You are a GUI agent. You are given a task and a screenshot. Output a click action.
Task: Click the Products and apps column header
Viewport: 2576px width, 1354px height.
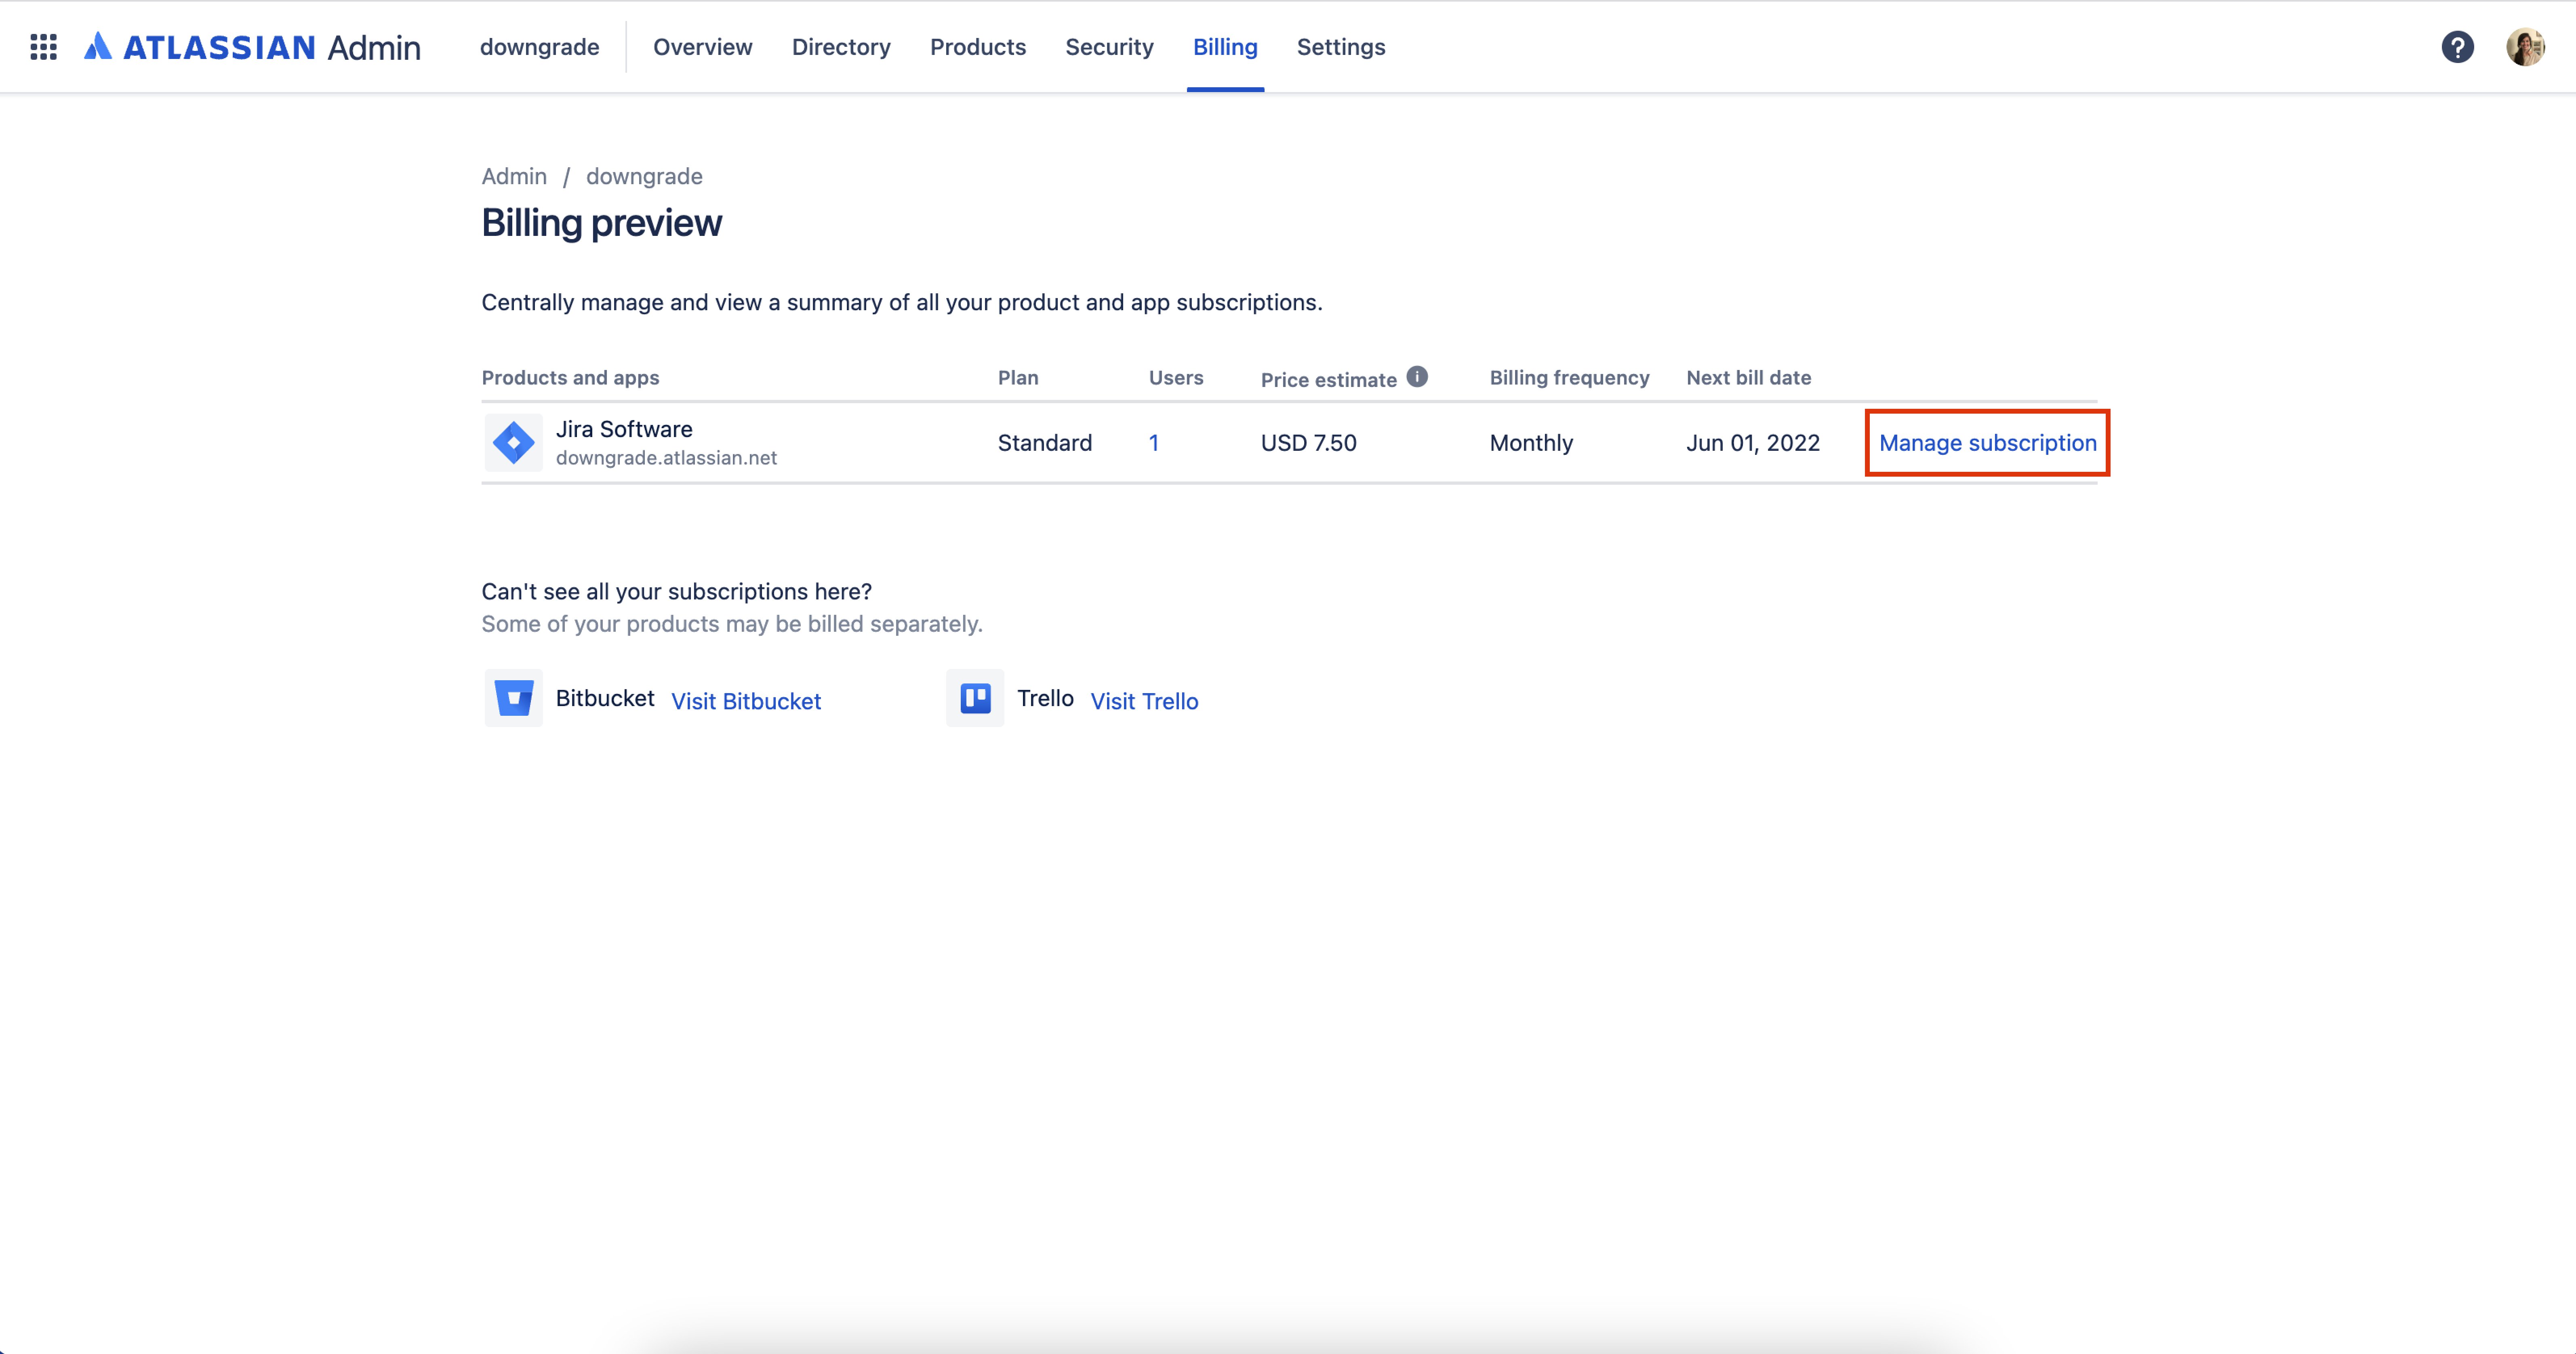[570, 378]
